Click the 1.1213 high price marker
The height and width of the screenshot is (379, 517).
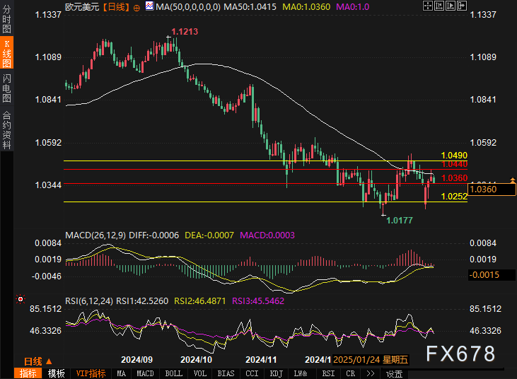pos(185,32)
